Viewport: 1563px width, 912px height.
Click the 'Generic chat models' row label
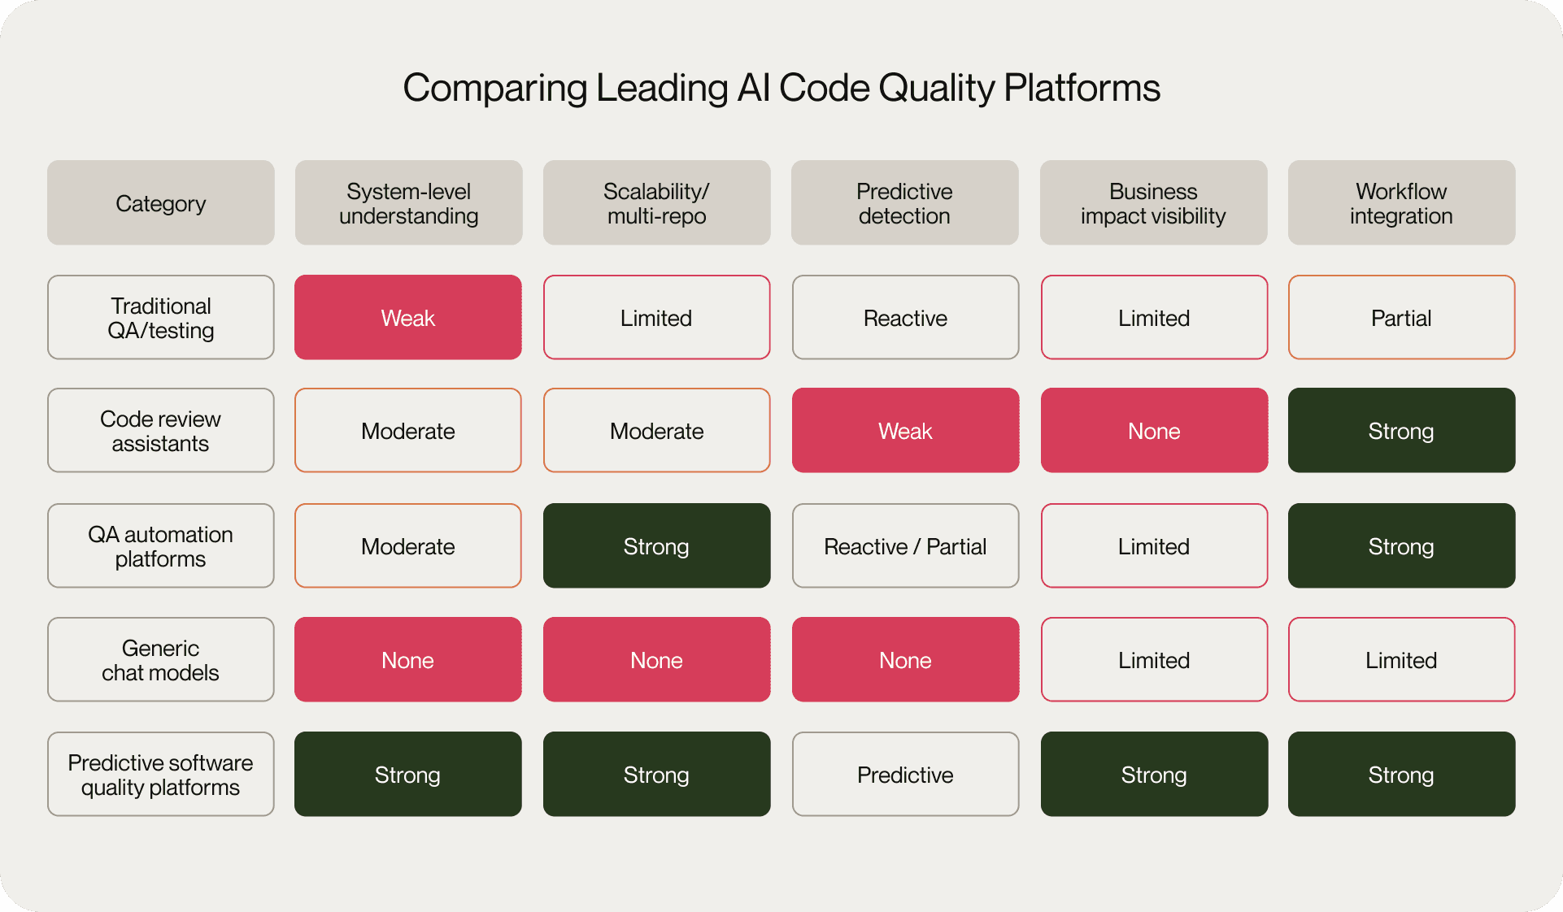point(160,660)
